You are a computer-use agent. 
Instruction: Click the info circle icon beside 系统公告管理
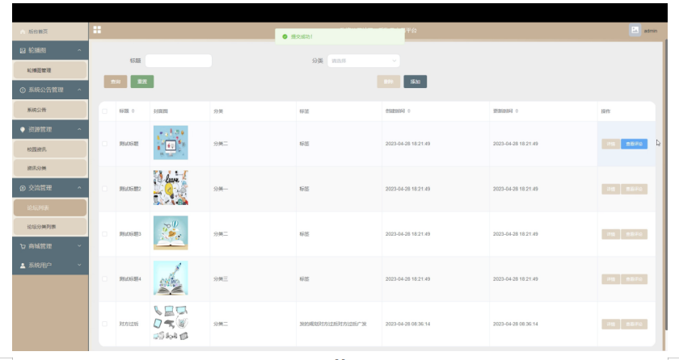tap(23, 90)
